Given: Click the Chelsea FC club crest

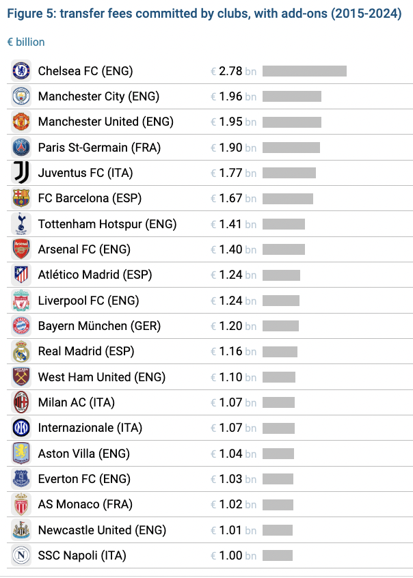Looking at the screenshot, I should pos(21,71).
